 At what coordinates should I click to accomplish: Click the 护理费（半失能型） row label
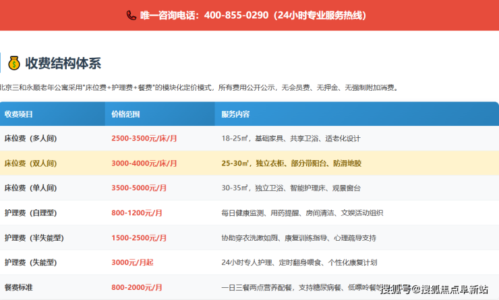pyautogui.click(x=33, y=237)
